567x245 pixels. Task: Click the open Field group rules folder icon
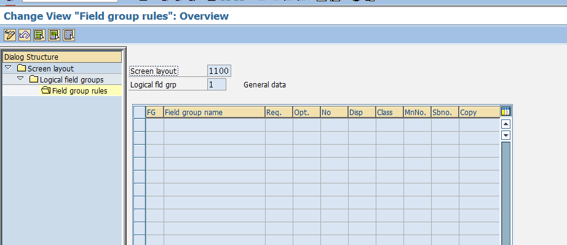(46, 90)
